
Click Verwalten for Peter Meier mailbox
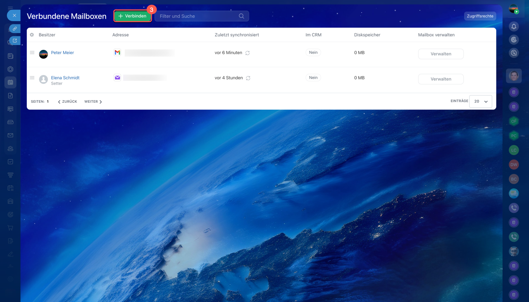click(x=441, y=54)
